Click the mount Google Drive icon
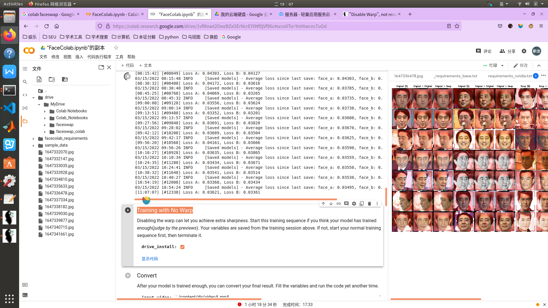The image size is (548, 308). (x=65, y=79)
